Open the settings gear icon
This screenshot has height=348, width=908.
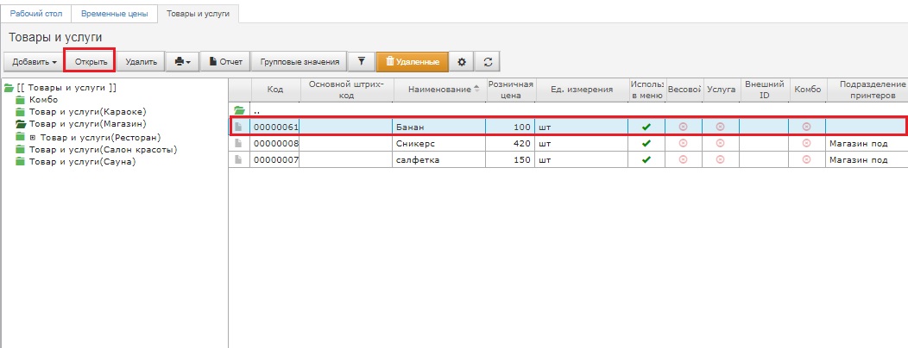click(462, 62)
